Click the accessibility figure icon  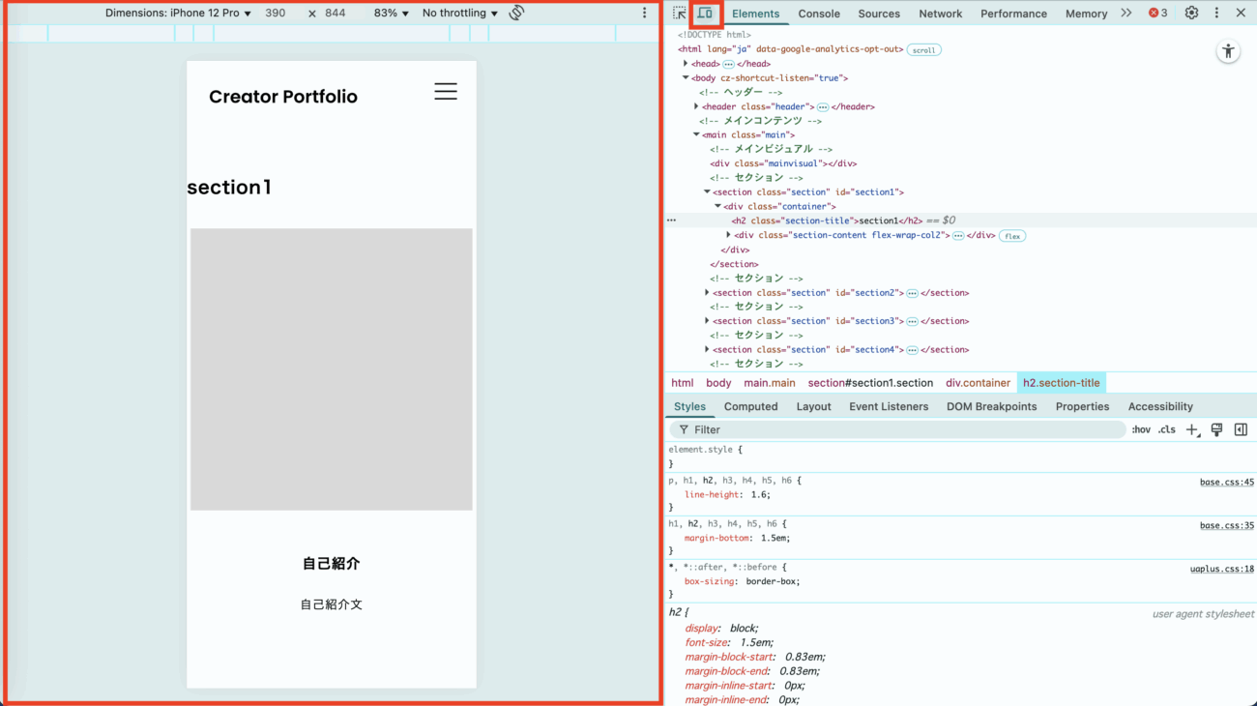tap(1228, 52)
